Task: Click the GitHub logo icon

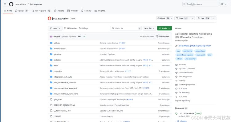Action: 11,4
